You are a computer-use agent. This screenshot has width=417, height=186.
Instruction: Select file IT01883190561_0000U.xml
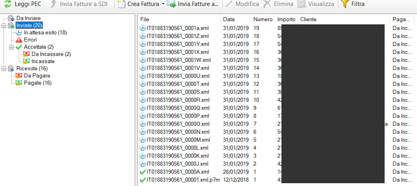click(178, 76)
